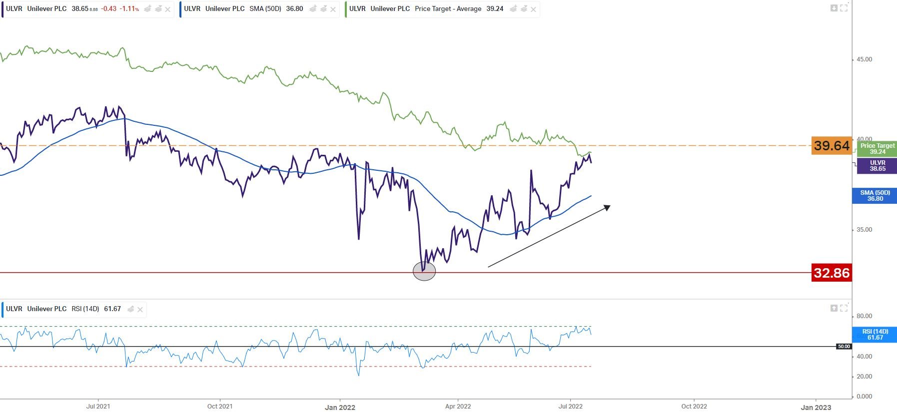Click the Jul 2022 date axis label

click(x=570, y=407)
